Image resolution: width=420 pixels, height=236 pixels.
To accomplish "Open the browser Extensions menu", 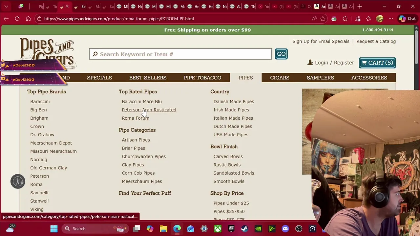I will [345, 19].
